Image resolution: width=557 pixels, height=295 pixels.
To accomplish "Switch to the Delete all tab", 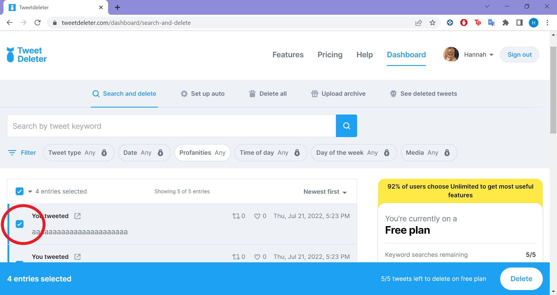I will pos(268,94).
